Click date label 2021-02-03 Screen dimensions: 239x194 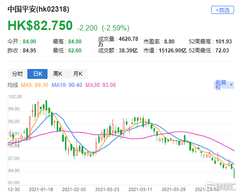(x=74, y=190)
